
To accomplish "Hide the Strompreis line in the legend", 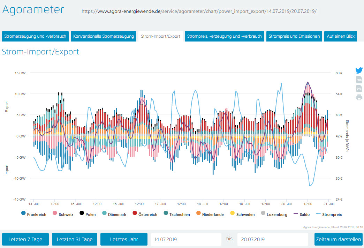I will 329,214.
